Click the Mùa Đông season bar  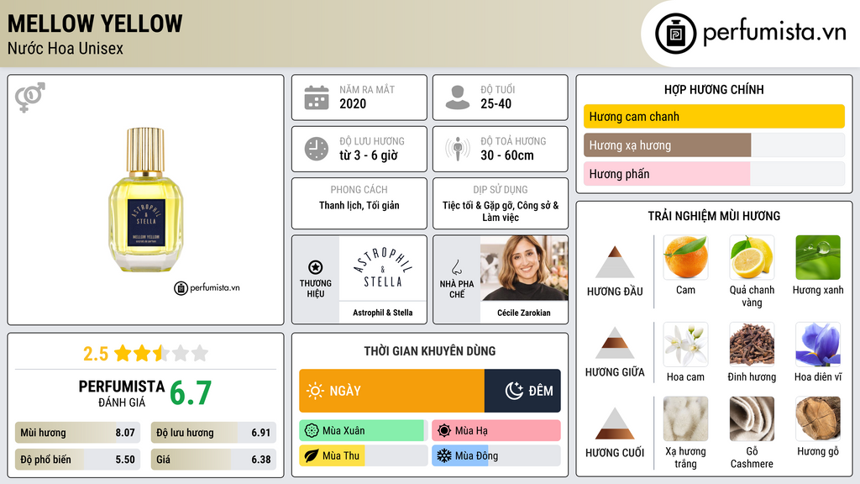tap(496, 456)
